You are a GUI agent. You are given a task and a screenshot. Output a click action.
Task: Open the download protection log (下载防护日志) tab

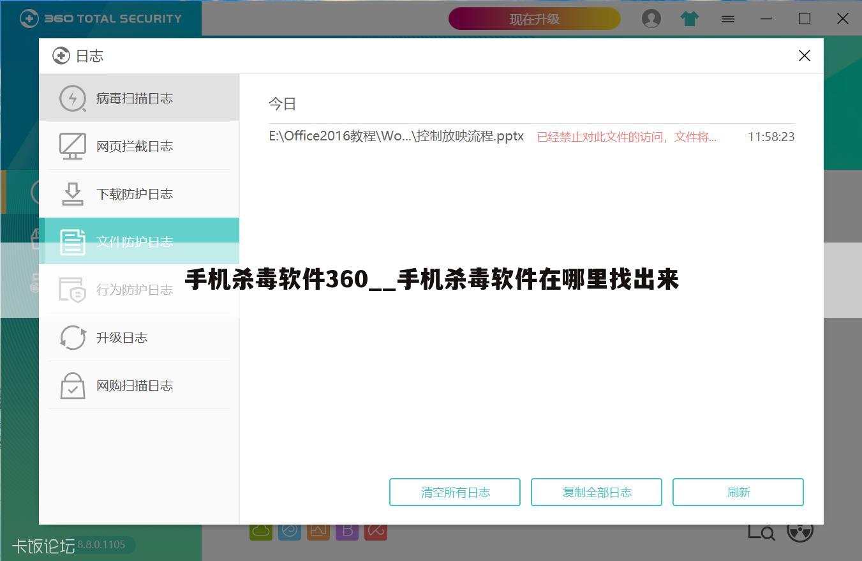pyautogui.click(x=139, y=194)
